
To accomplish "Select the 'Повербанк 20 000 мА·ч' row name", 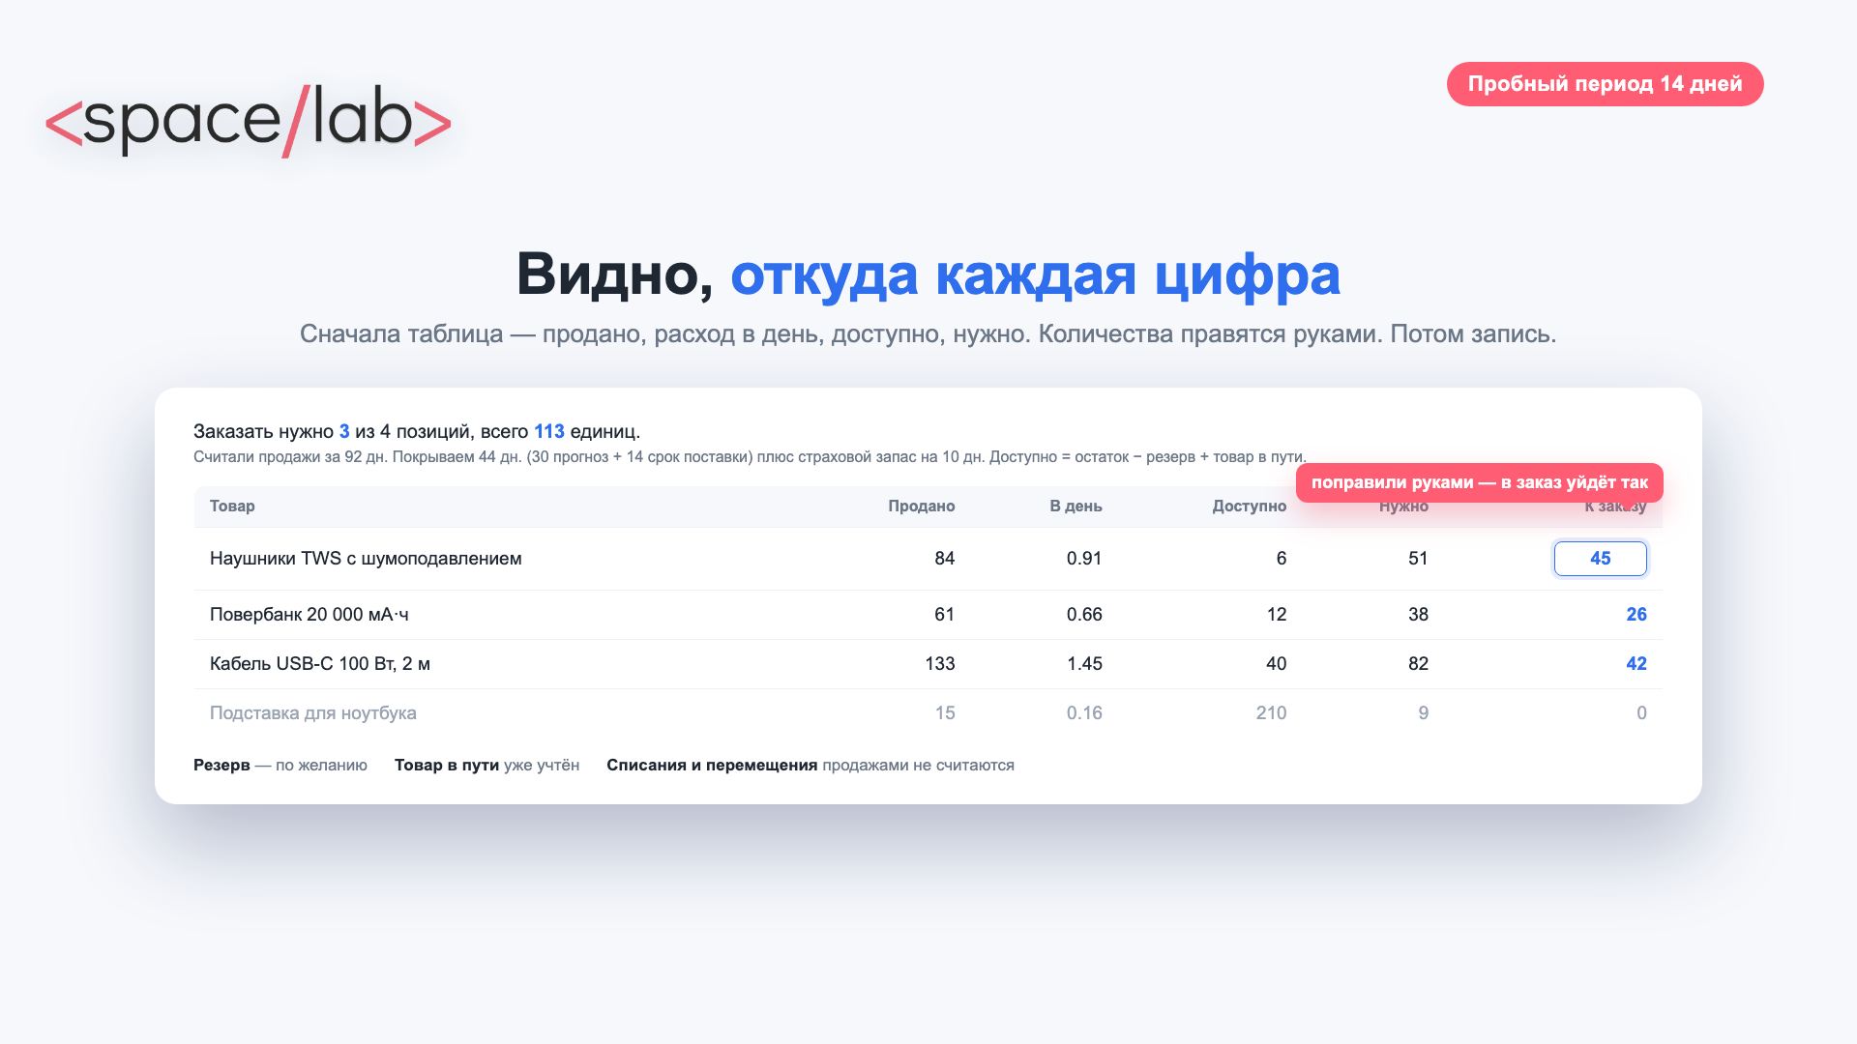I will click(x=309, y=615).
